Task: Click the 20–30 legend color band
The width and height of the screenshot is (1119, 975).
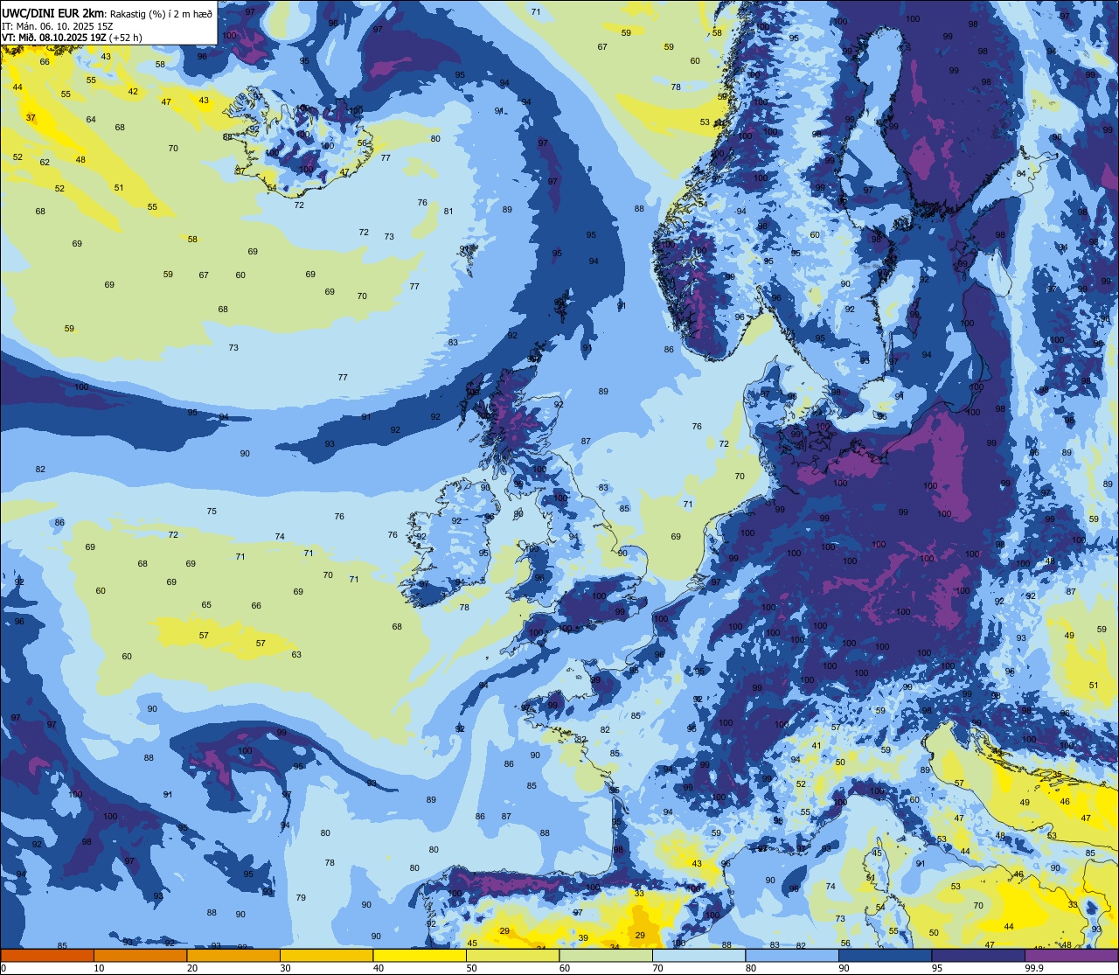Action: (233, 955)
